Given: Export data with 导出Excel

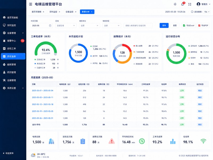Looking at the screenshot, I should [x=189, y=25].
